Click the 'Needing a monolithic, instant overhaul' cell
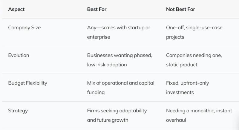This screenshot has width=239, height=130. tap(199, 115)
